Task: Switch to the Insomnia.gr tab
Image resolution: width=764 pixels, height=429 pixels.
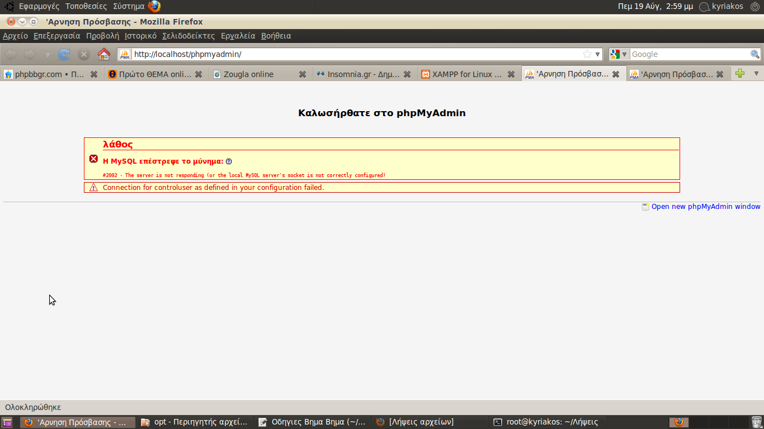Action: [365, 74]
